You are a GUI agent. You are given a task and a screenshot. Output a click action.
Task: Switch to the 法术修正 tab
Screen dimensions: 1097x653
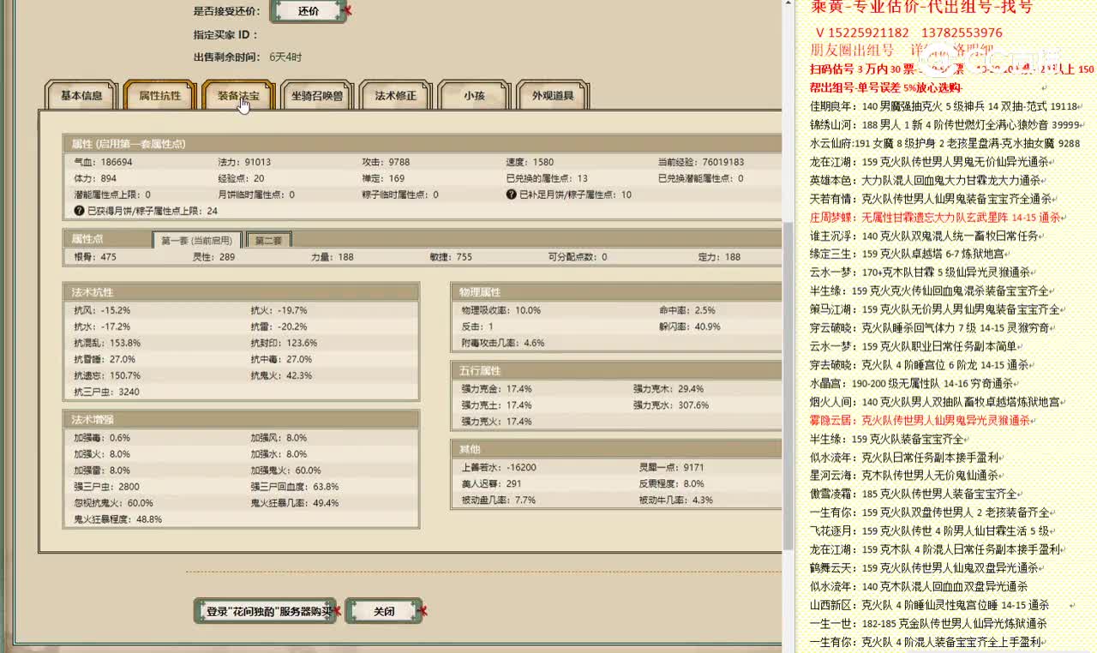pyautogui.click(x=395, y=96)
